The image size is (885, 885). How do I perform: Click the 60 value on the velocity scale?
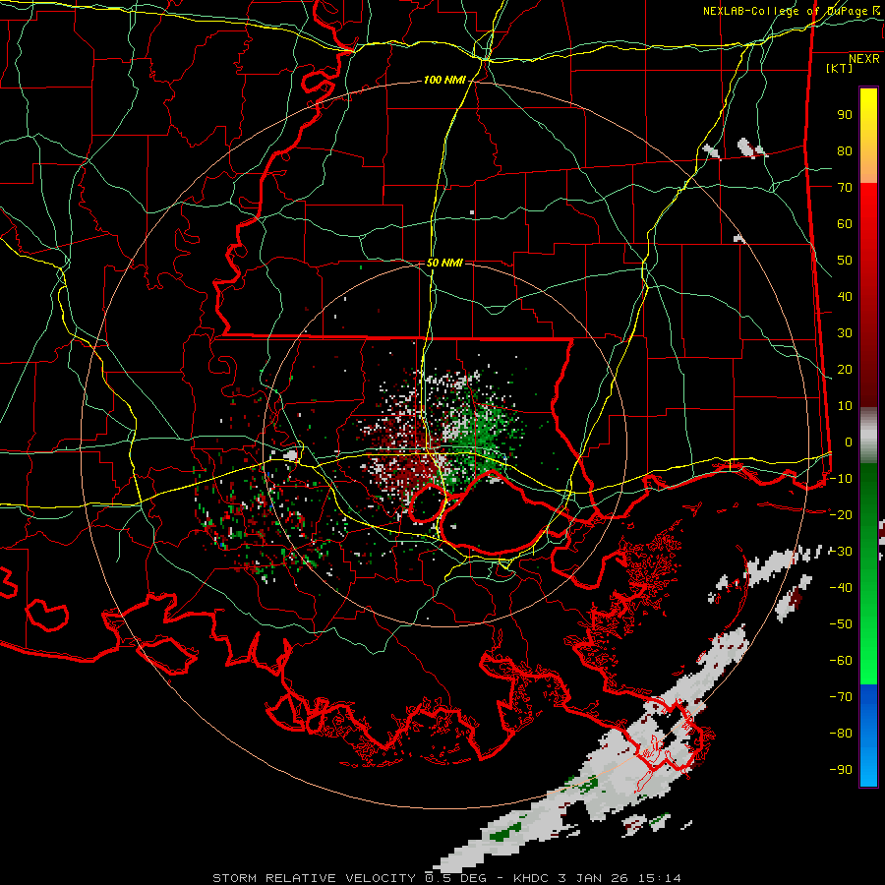[845, 224]
